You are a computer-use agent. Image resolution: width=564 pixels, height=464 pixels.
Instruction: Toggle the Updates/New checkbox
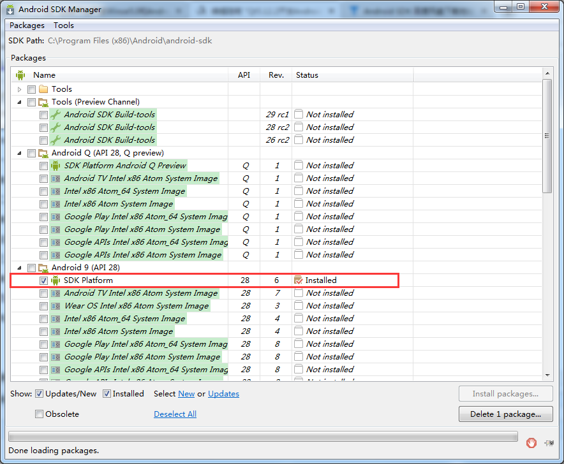(x=39, y=394)
